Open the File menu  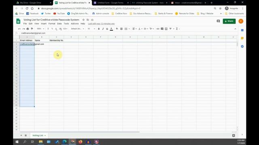click(25, 24)
